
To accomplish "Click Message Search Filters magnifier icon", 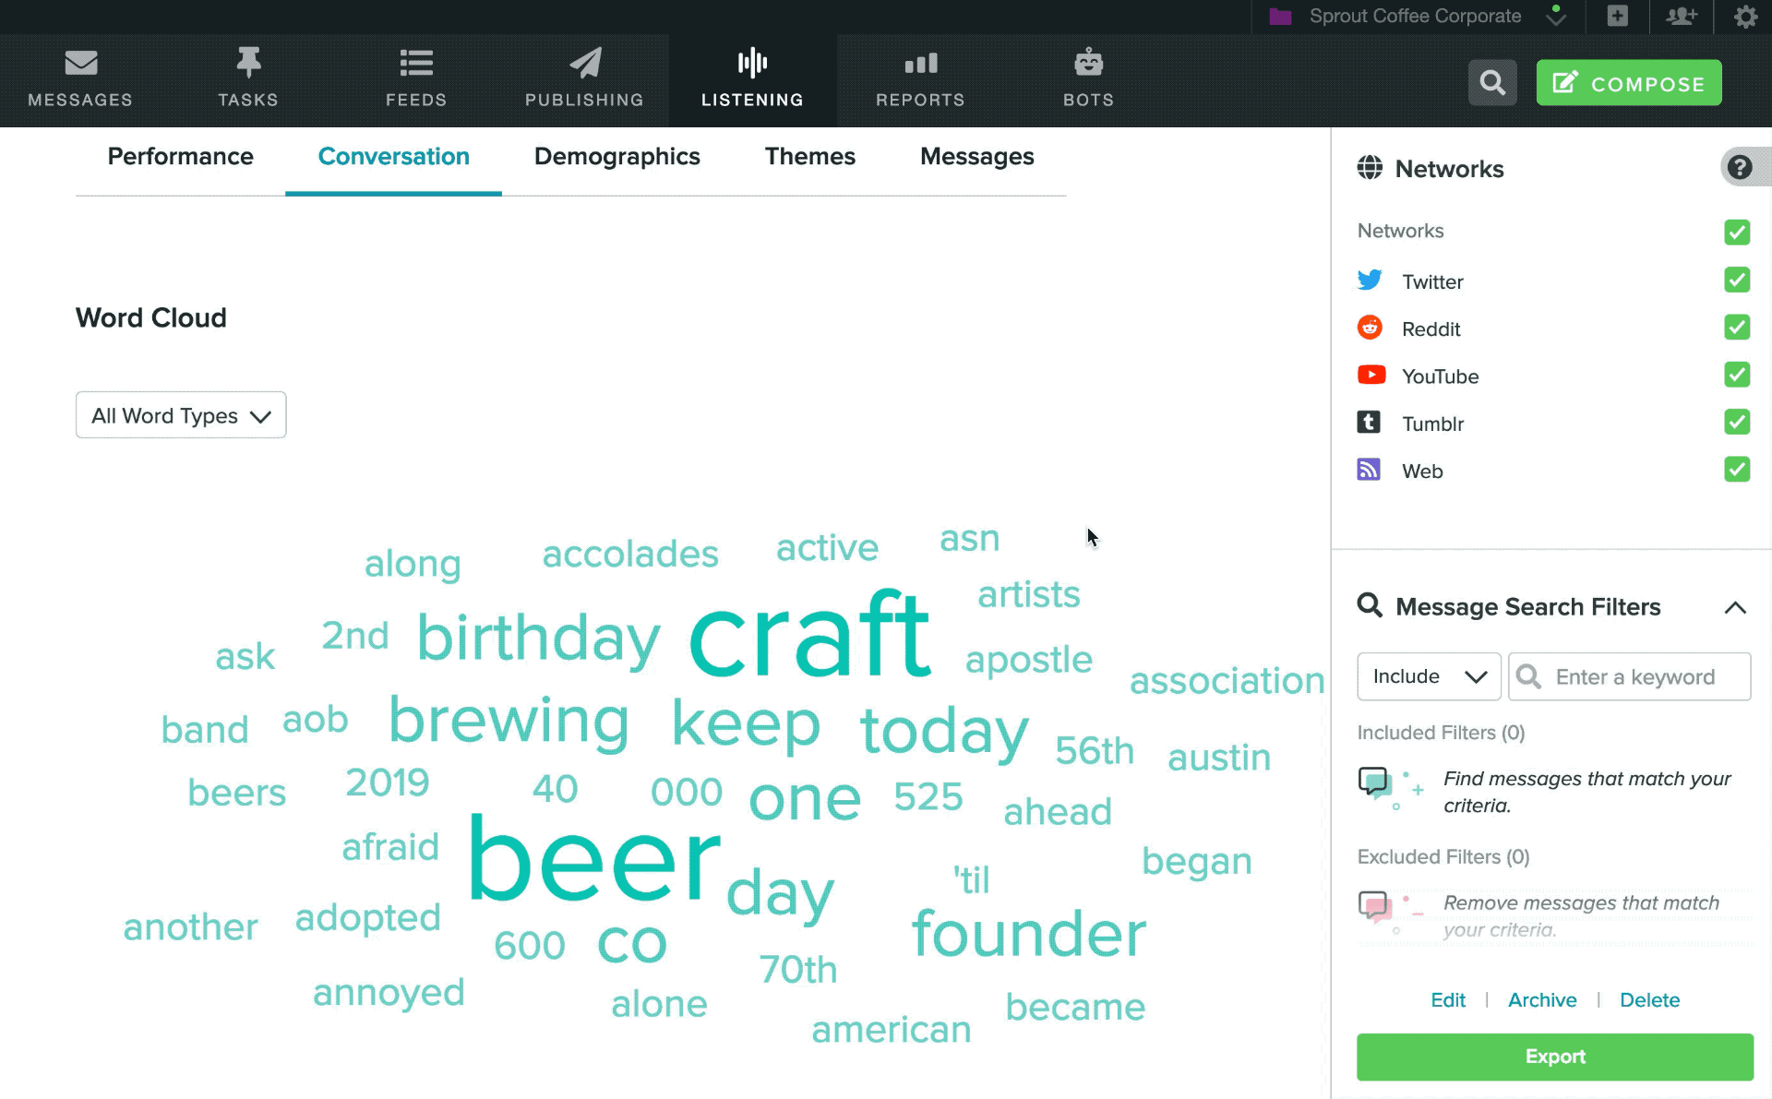I will click(x=1370, y=605).
